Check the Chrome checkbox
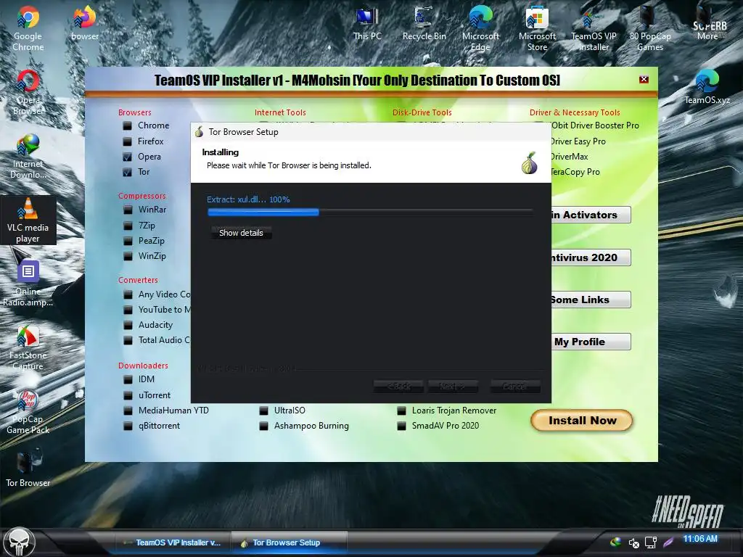Screen dimensions: 743x557 [x=127, y=125]
